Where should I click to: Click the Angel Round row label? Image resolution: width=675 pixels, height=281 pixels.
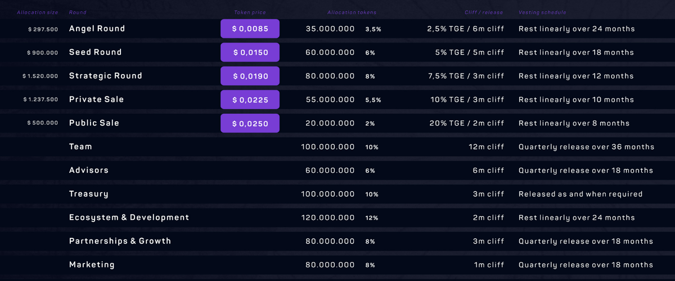click(97, 29)
